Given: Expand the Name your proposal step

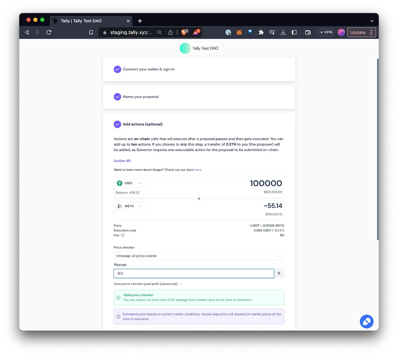Looking at the screenshot, I should point(199,97).
